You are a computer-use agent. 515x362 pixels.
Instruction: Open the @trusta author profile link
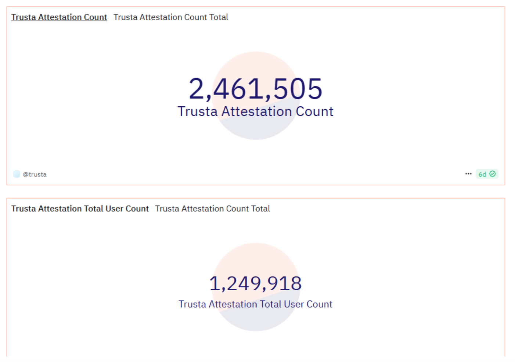(x=35, y=174)
